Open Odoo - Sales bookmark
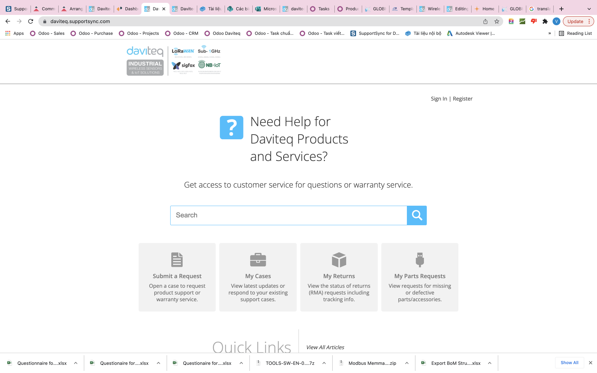The height and width of the screenshot is (373, 597). (47, 33)
